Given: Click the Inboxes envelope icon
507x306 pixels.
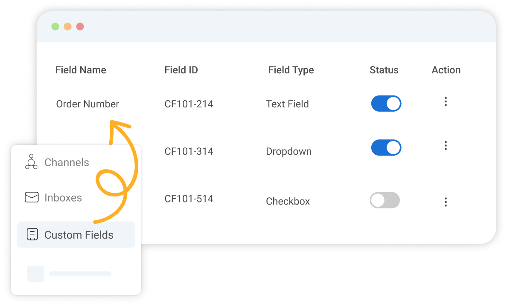Looking at the screenshot, I should (31, 197).
